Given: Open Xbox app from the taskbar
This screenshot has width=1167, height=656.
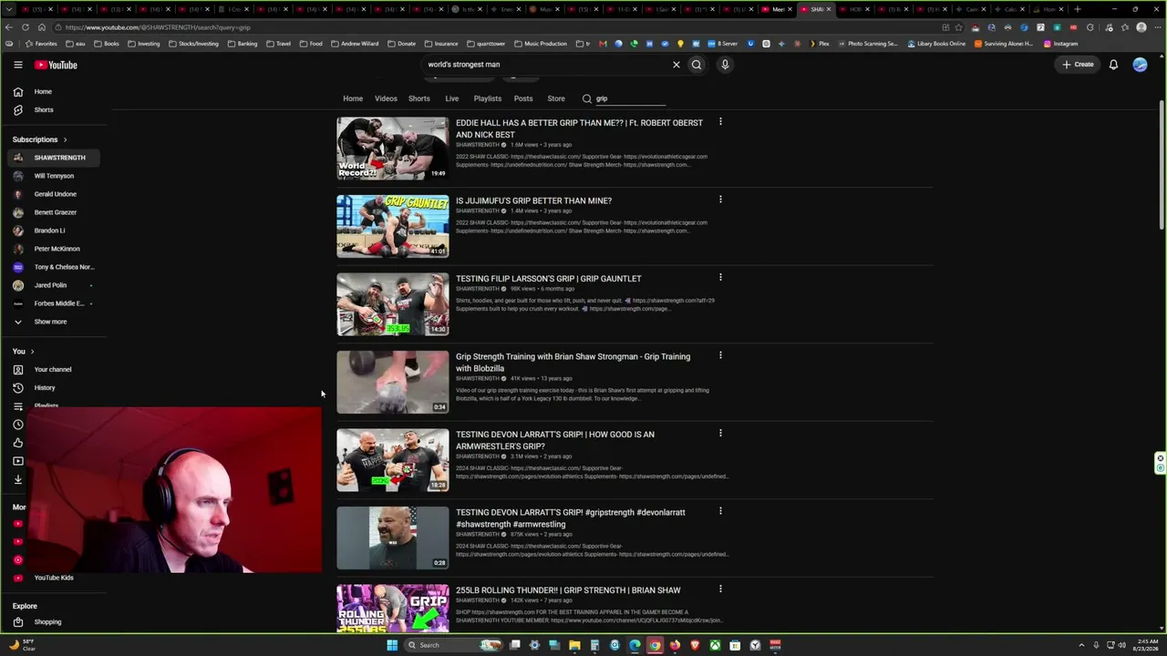Looking at the screenshot, I should tap(715, 645).
